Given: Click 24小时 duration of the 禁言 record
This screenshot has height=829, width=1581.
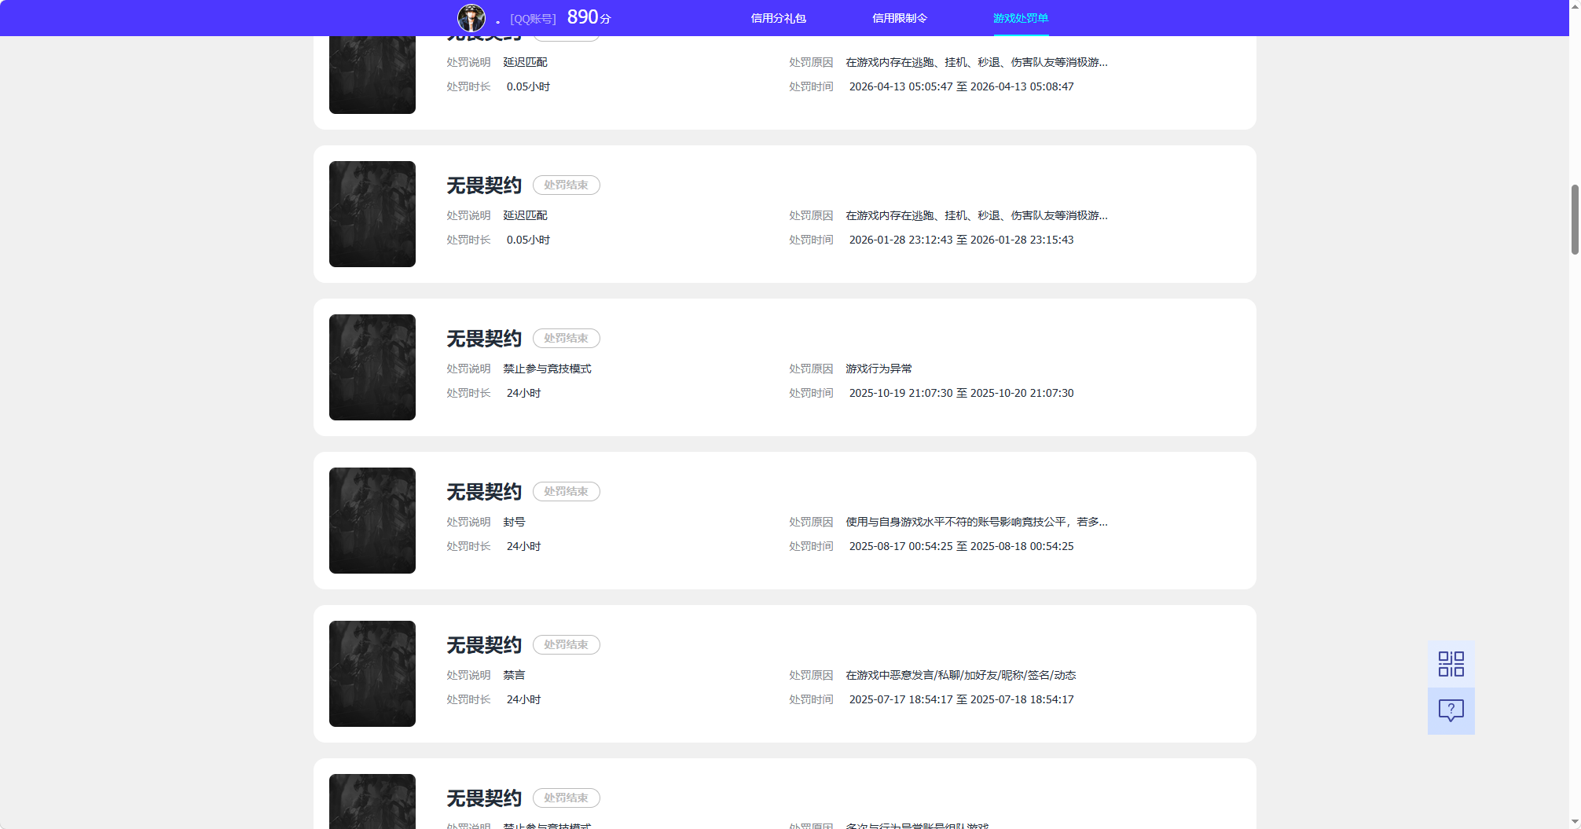Looking at the screenshot, I should click(523, 699).
